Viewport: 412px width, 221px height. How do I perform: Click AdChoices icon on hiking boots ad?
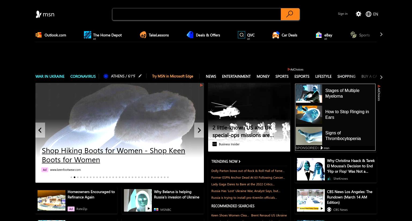tap(201, 85)
